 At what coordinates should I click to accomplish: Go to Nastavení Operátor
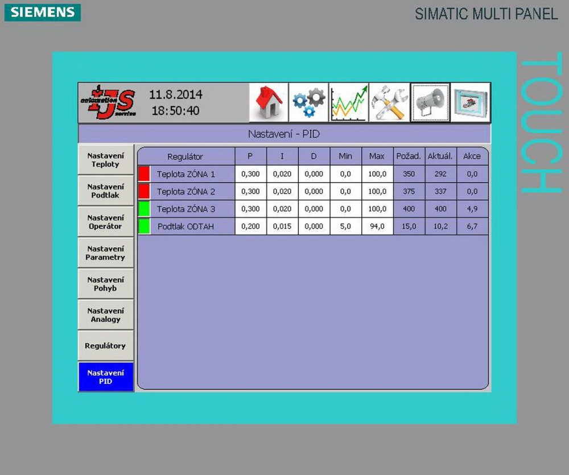(105, 222)
